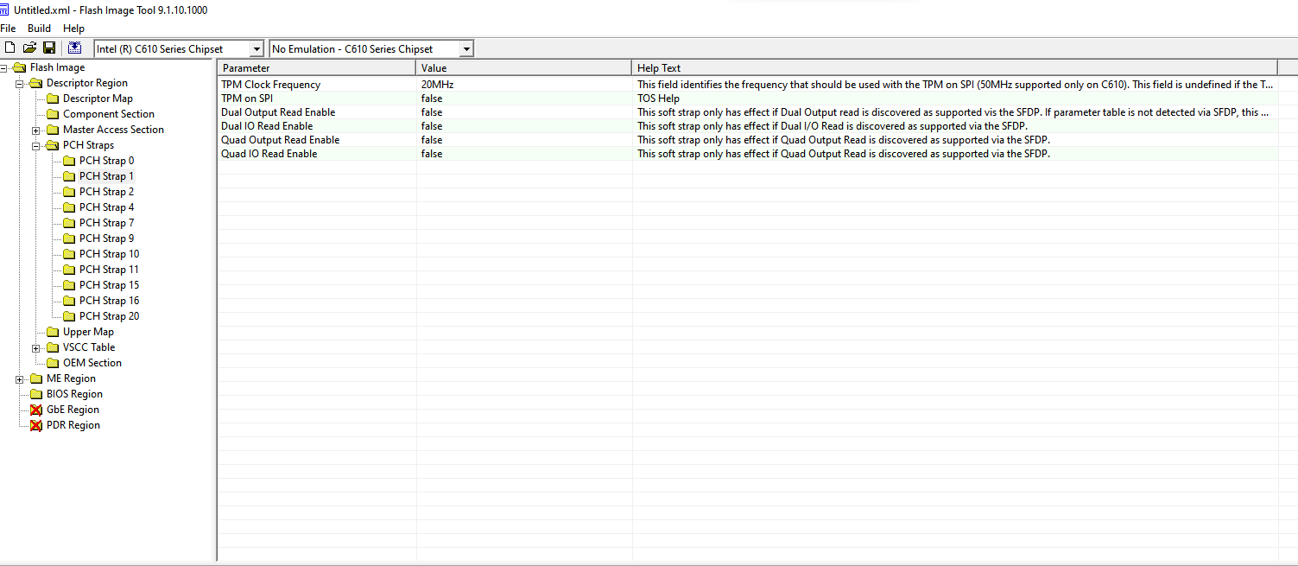Click the application icon in title bar
This screenshot has height=566, width=1298.
pyautogui.click(x=5, y=10)
